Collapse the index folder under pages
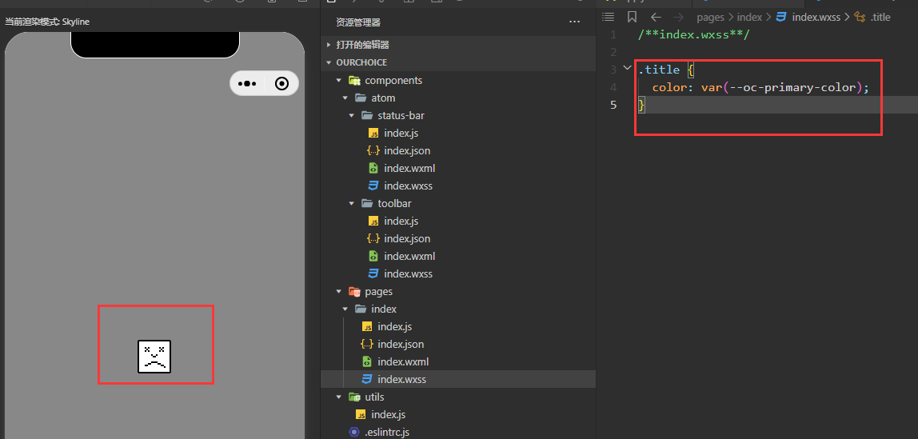 345,309
